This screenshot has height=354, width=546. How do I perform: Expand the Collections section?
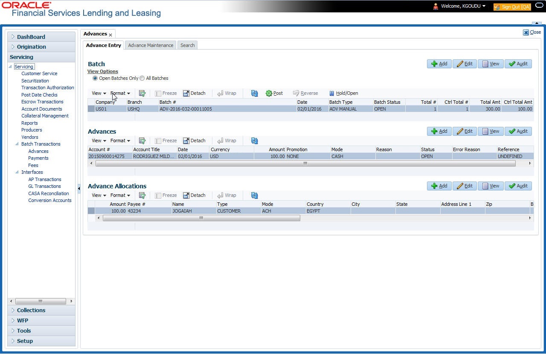(41, 310)
